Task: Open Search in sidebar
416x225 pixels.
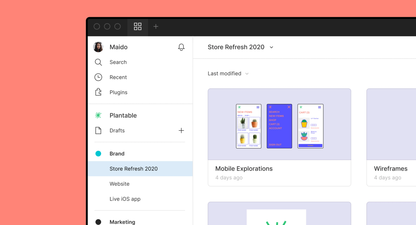Action: pos(118,62)
